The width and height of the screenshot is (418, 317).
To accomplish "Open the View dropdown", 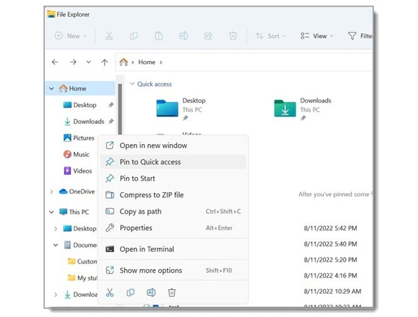I will [317, 36].
